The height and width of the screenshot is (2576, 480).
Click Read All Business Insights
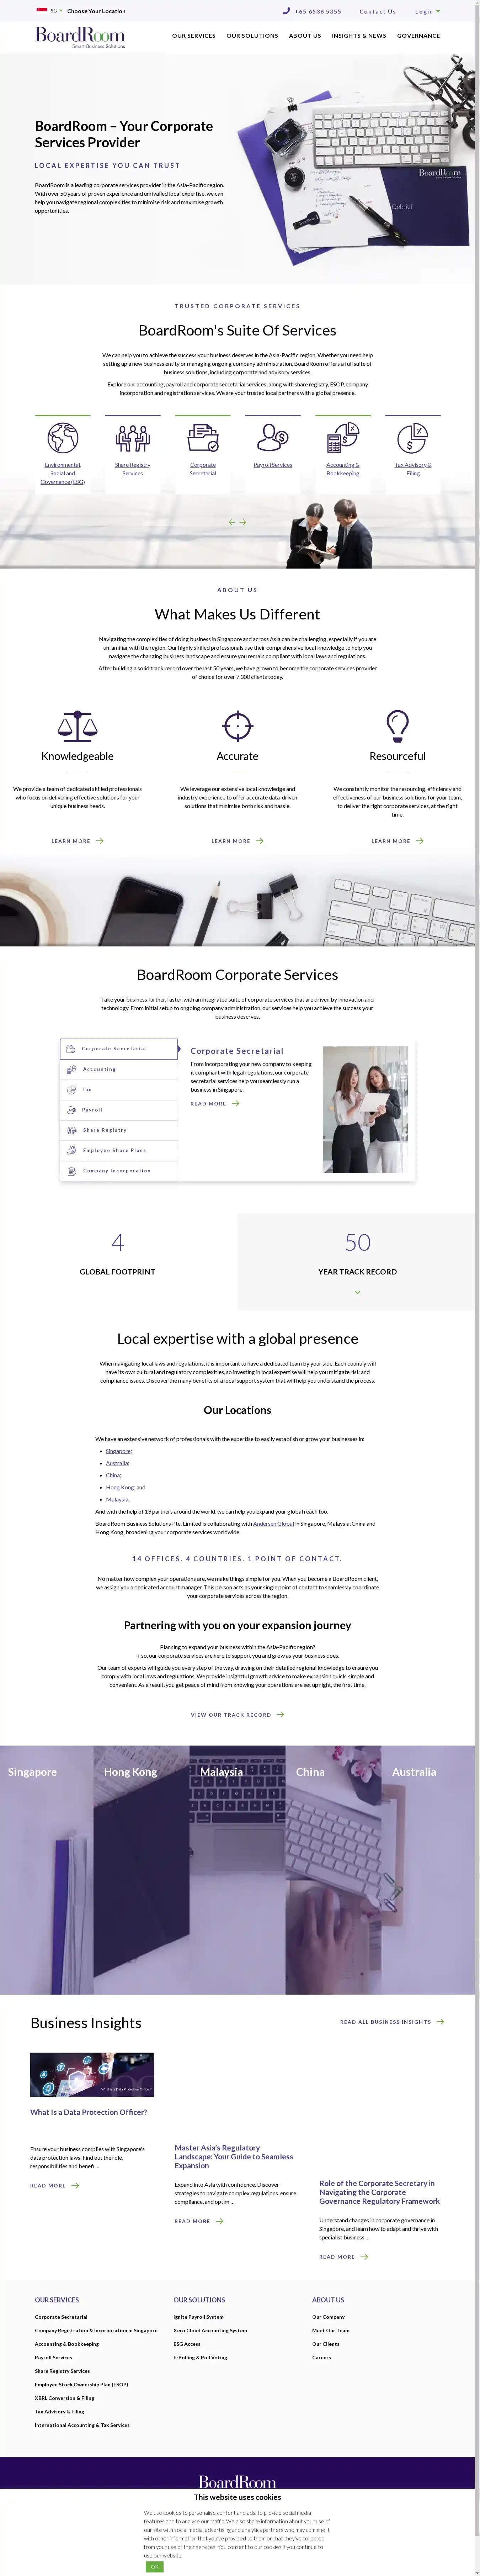point(392,2022)
